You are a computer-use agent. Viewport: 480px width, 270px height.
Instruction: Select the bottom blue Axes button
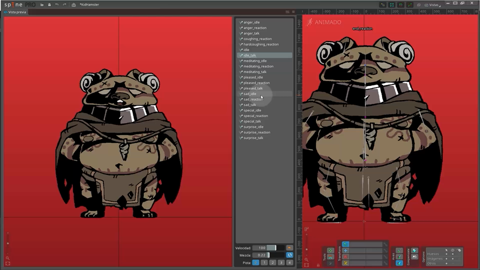[x=399, y=263]
